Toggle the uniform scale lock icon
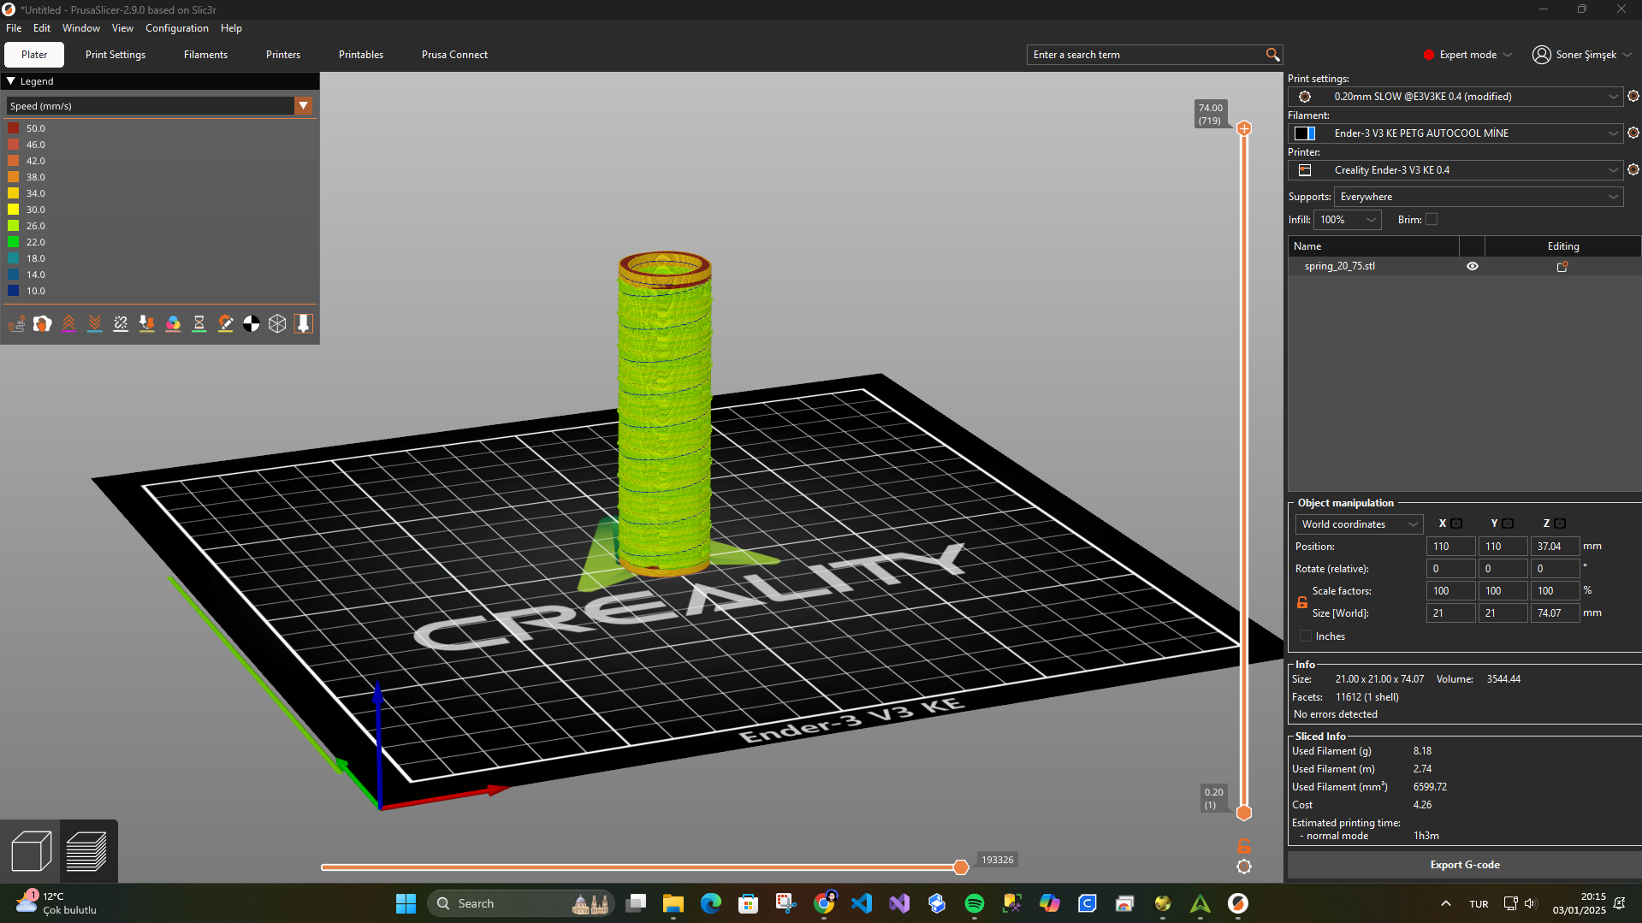 1302,602
